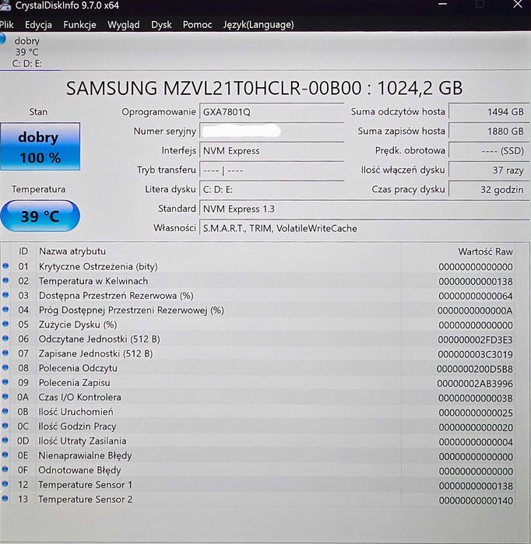Open the Plik menu
This screenshot has width=531, height=544.
[6, 25]
